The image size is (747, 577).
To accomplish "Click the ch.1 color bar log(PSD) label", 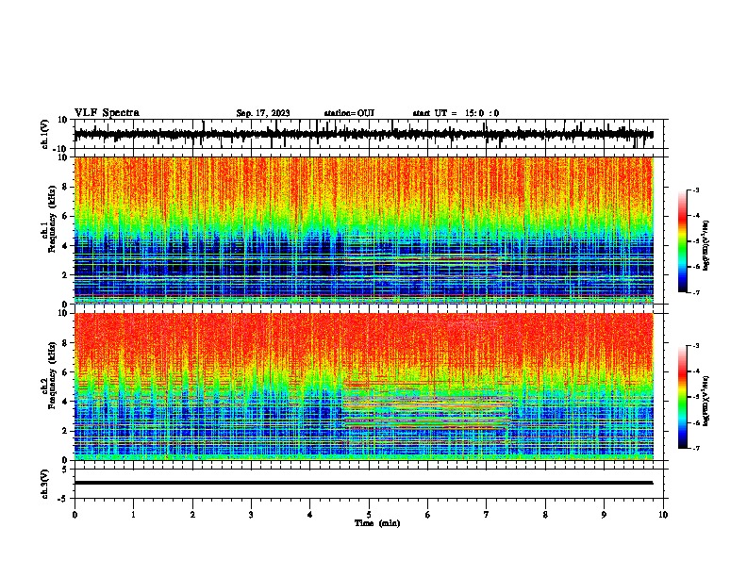I will [x=706, y=246].
